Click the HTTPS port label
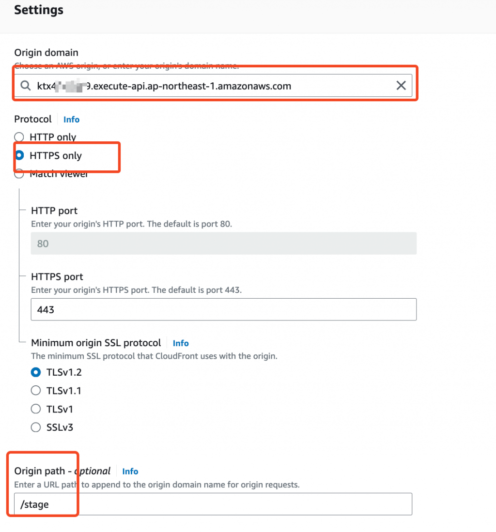This screenshot has width=496, height=532. click(57, 277)
